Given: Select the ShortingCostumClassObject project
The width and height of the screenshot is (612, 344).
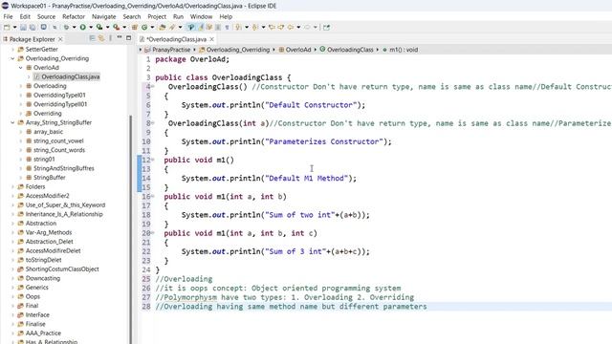Looking at the screenshot, I should tap(62, 269).
